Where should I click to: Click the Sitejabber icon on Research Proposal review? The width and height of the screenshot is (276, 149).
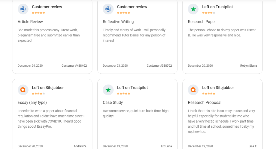[193, 90]
